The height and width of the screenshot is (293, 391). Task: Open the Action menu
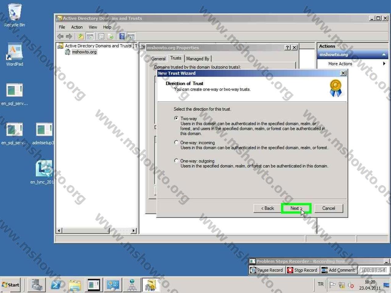point(77,27)
